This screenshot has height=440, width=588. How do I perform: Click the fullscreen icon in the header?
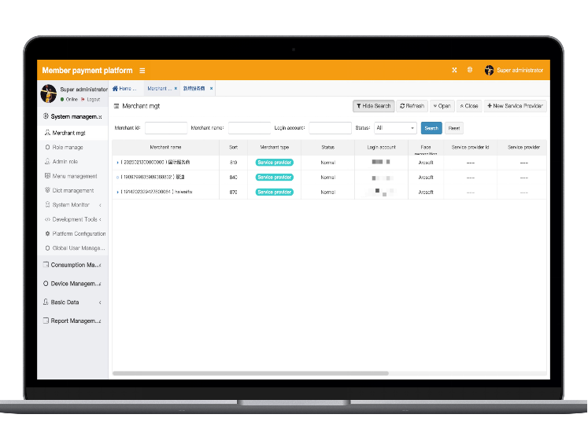click(x=454, y=70)
